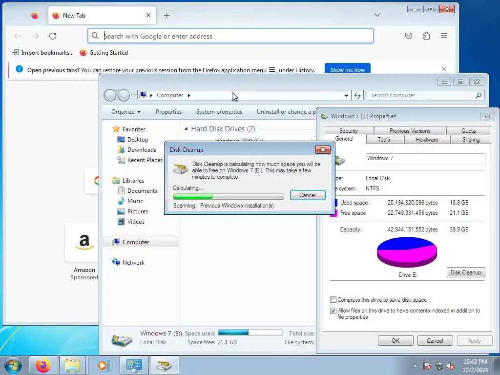The height and width of the screenshot is (375, 500).
Task: Click System properties in Explorer toolbar
Action: click(x=219, y=112)
